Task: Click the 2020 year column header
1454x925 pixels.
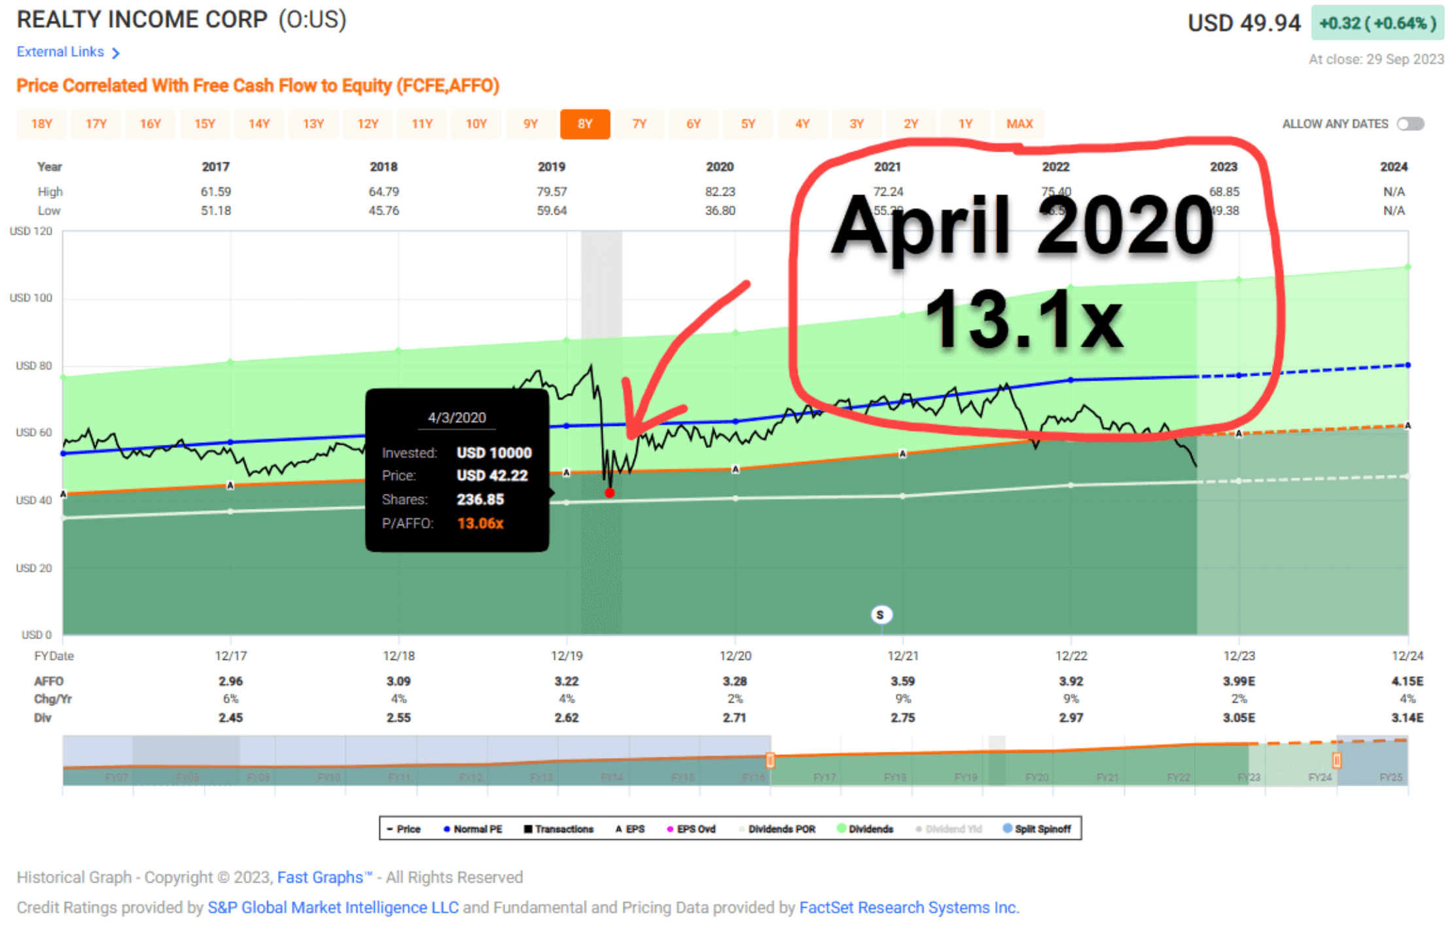Action: (x=720, y=167)
